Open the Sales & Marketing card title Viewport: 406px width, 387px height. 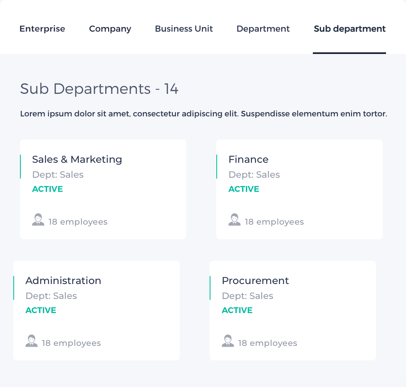pos(77,159)
